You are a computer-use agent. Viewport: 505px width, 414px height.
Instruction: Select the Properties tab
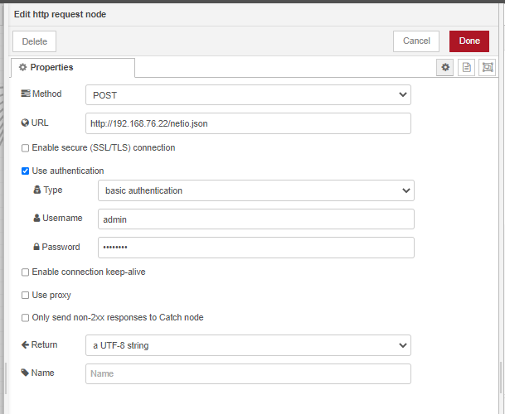(x=73, y=68)
